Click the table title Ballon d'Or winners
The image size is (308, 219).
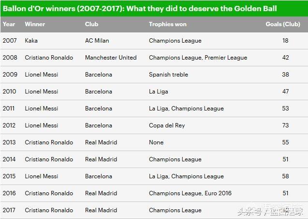(x=140, y=8)
